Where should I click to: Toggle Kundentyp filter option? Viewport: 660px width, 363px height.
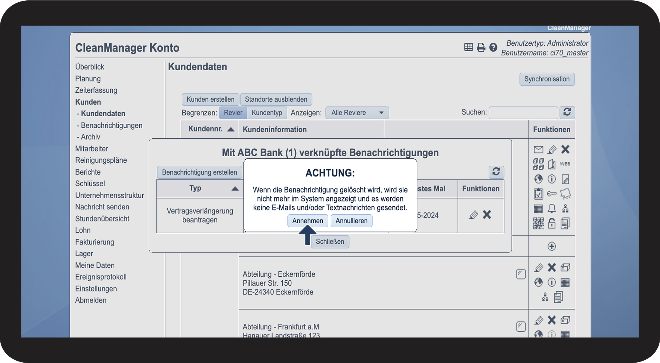point(267,113)
